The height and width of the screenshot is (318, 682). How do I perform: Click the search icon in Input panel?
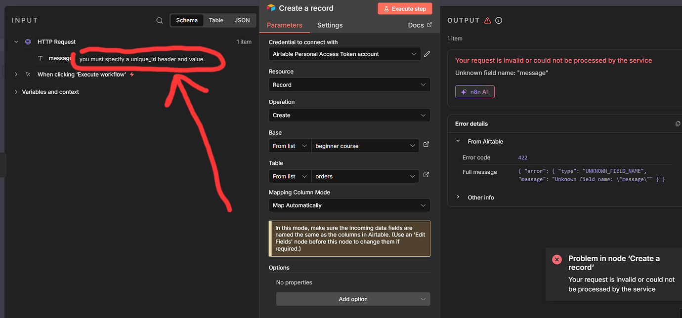pyautogui.click(x=160, y=20)
